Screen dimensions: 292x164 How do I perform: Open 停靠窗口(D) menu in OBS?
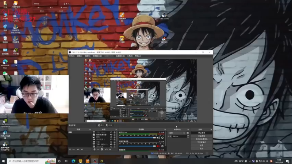coord(97,56)
